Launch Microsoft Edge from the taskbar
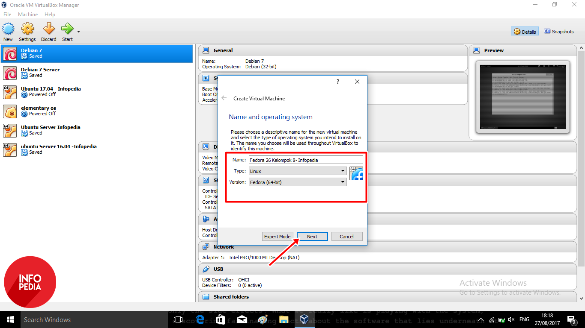The height and width of the screenshot is (328, 585). click(200, 319)
